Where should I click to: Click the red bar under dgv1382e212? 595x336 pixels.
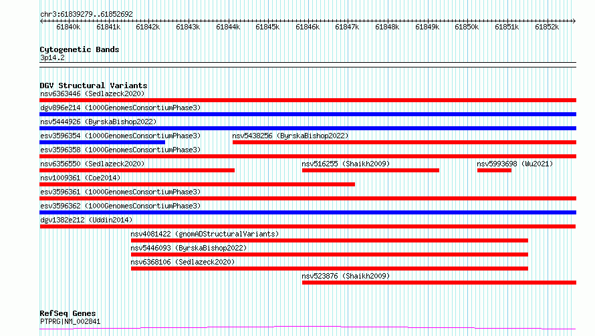308,226
